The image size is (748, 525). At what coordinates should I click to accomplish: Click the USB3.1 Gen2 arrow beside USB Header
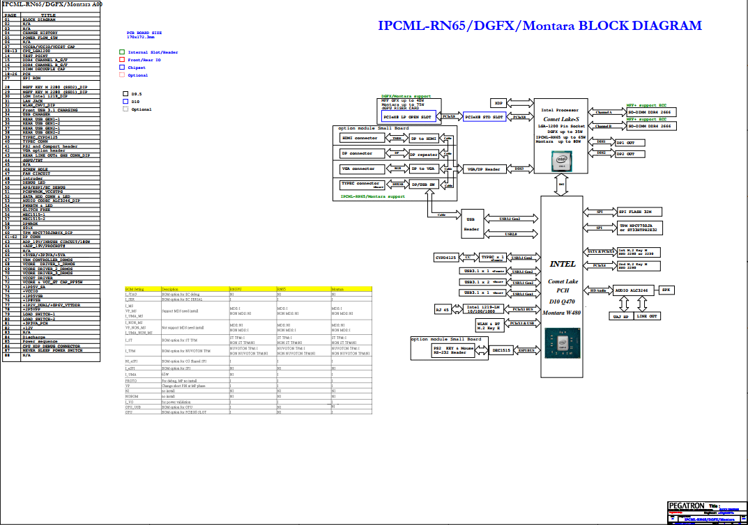[x=511, y=219]
